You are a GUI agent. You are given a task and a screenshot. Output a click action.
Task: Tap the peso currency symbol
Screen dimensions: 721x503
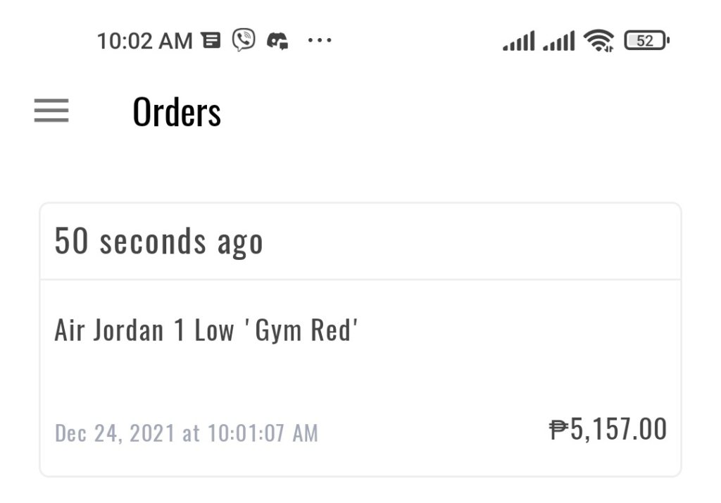click(x=558, y=429)
